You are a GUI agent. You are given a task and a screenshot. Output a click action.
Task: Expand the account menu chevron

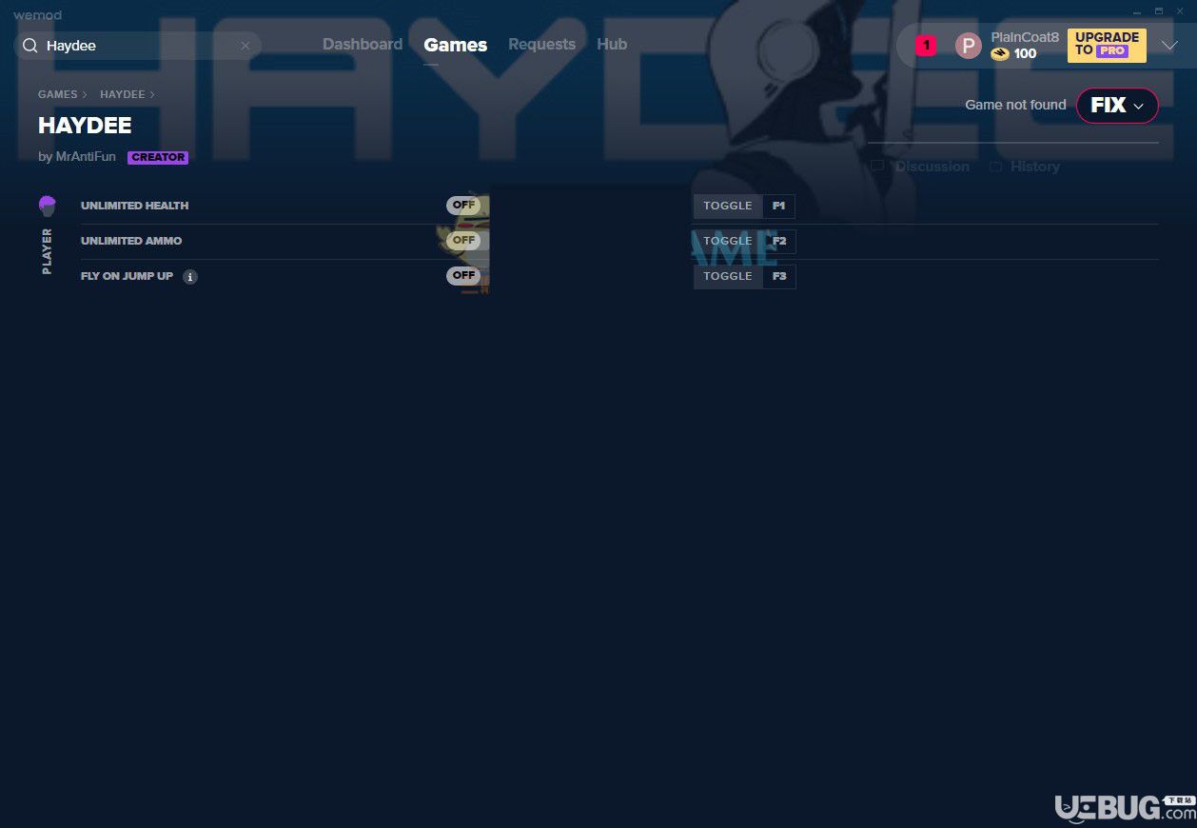[x=1169, y=46]
